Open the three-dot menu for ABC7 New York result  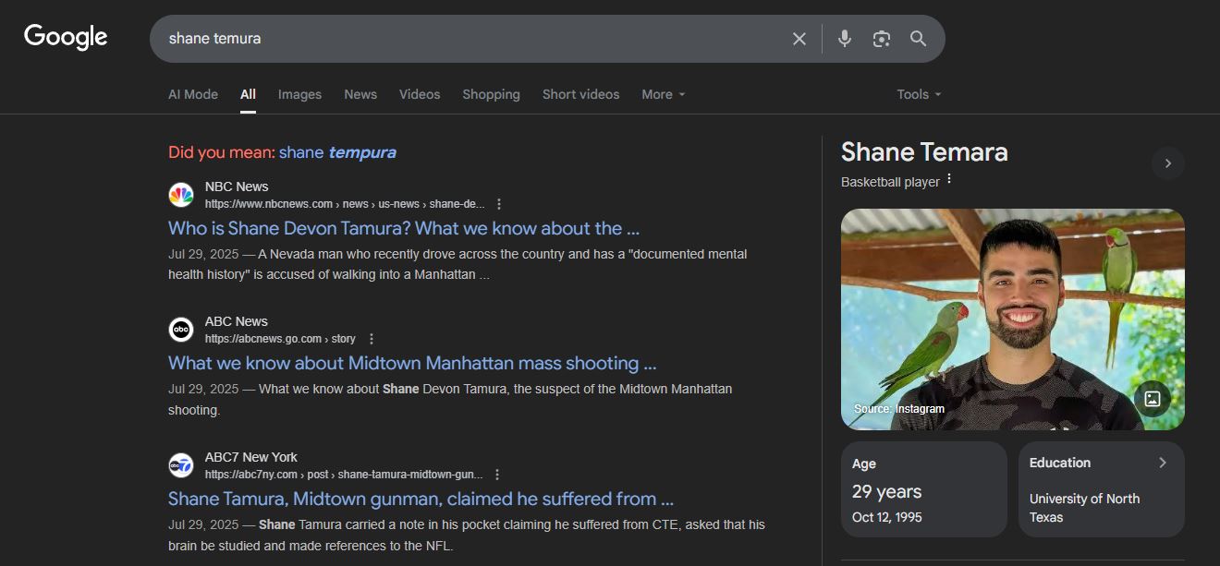[x=497, y=475]
